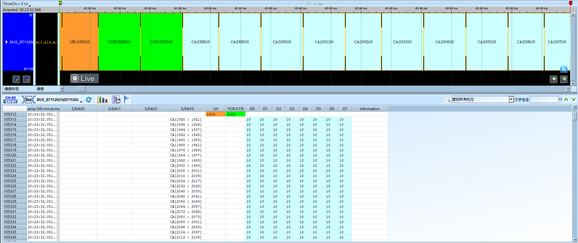Jump to previous search match arrow

(566, 99)
